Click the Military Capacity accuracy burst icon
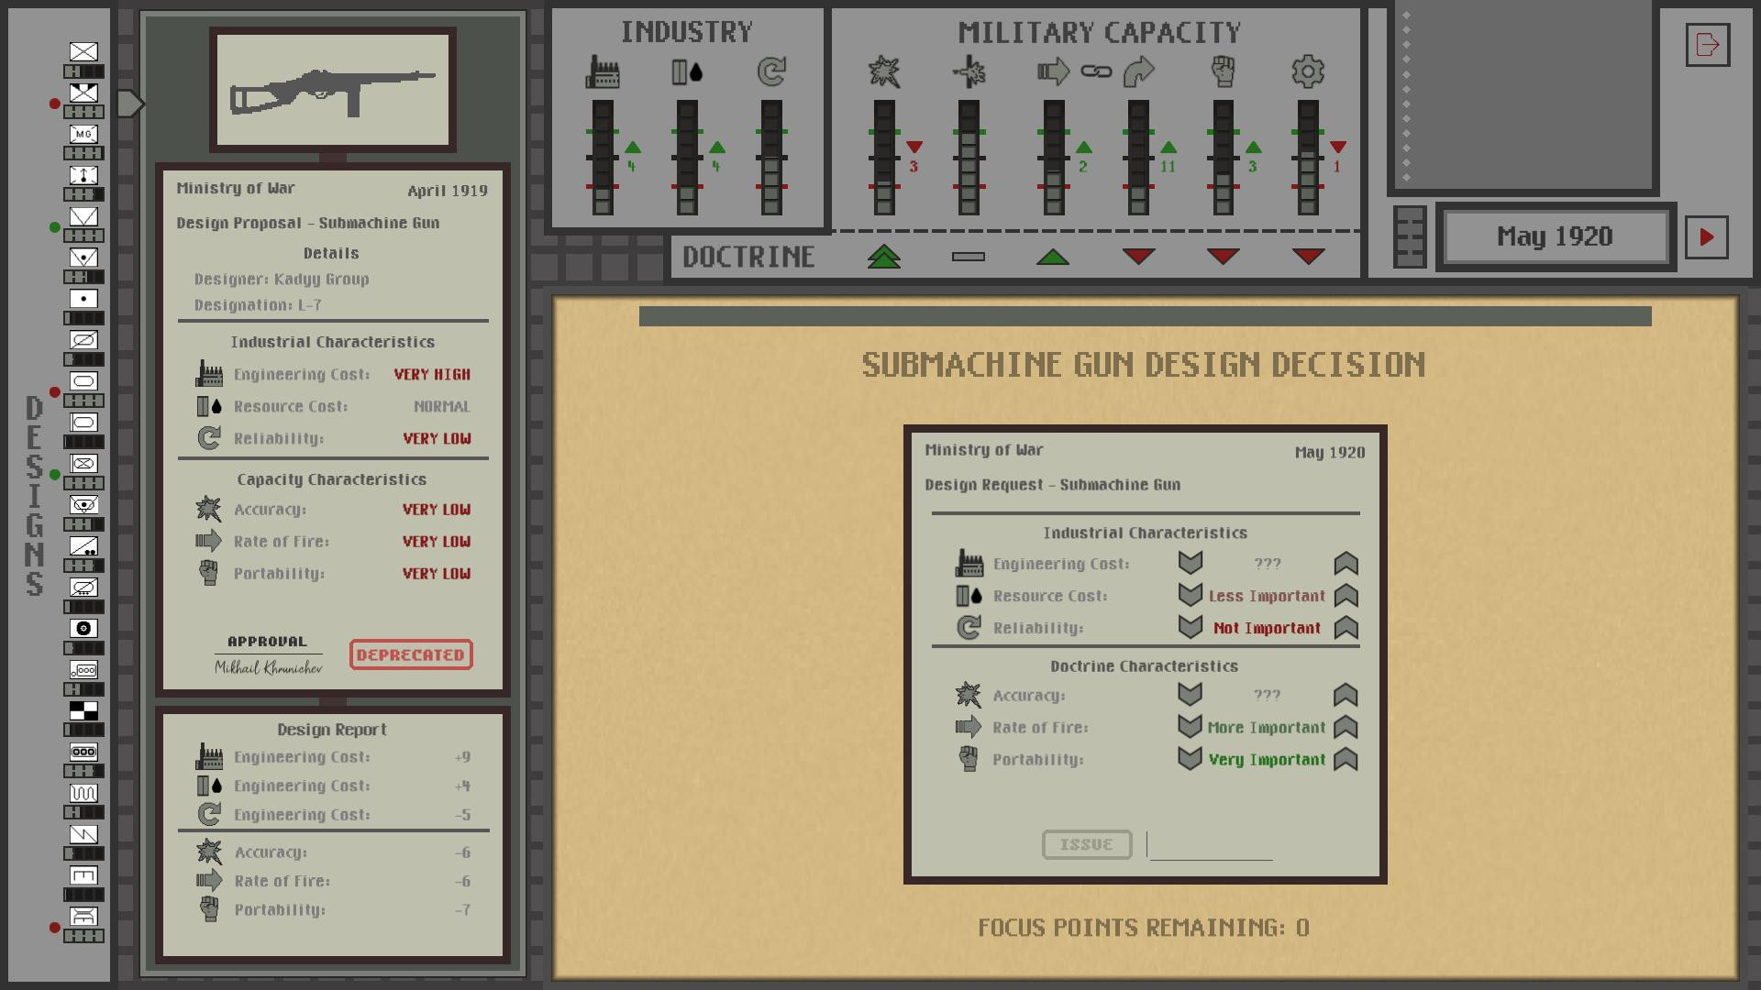Image resolution: width=1761 pixels, height=990 pixels. point(884,71)
